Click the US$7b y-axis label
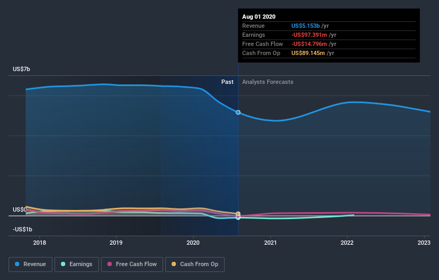 coord(21,69)
